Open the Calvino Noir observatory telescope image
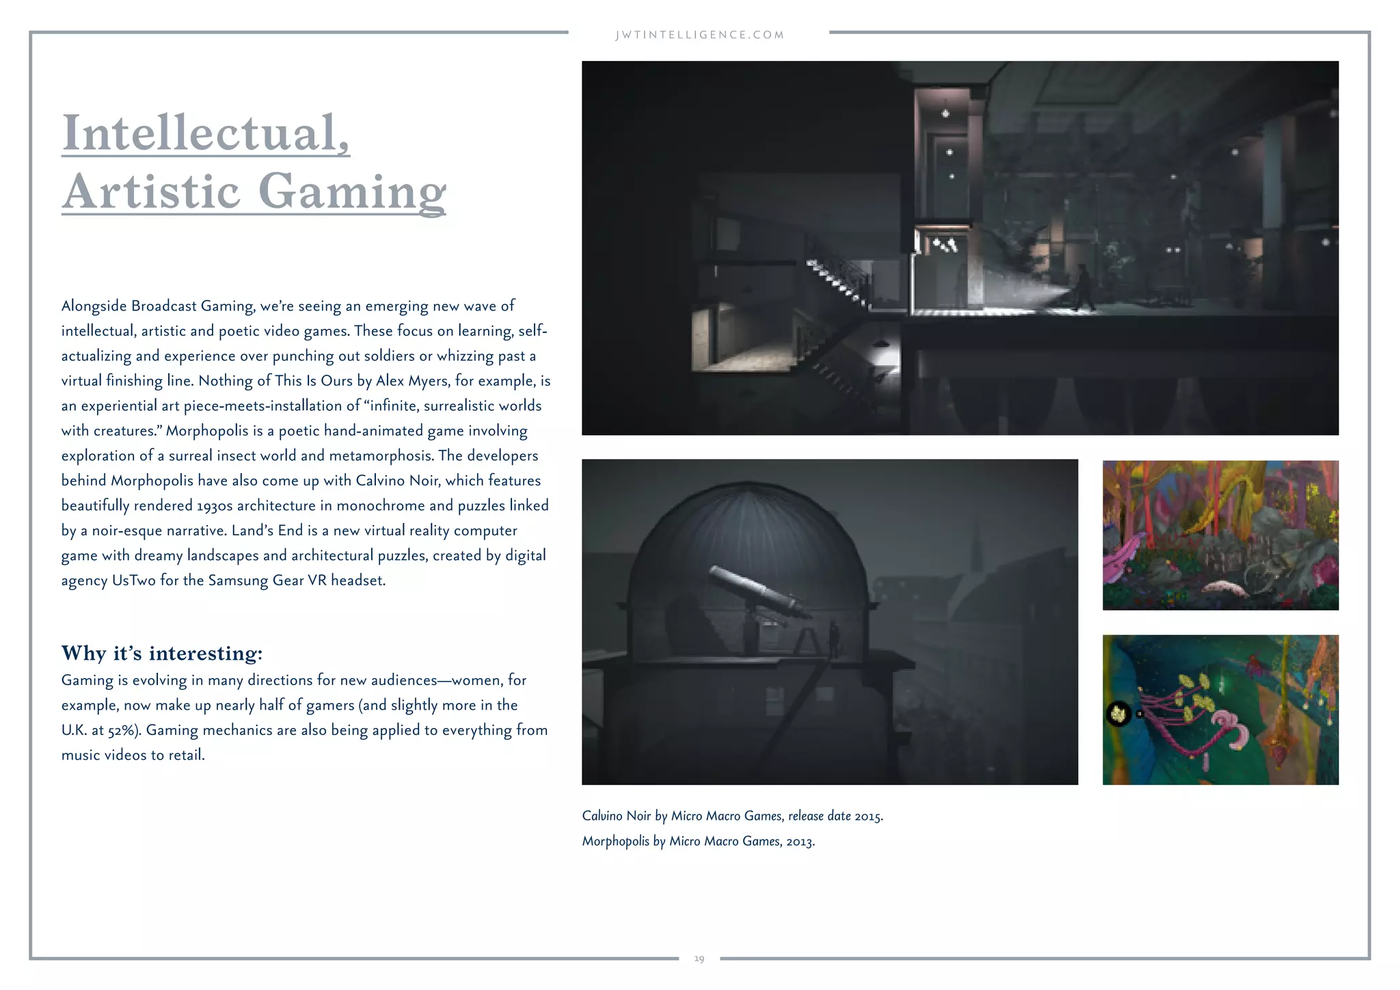 (x=830, y=622)
